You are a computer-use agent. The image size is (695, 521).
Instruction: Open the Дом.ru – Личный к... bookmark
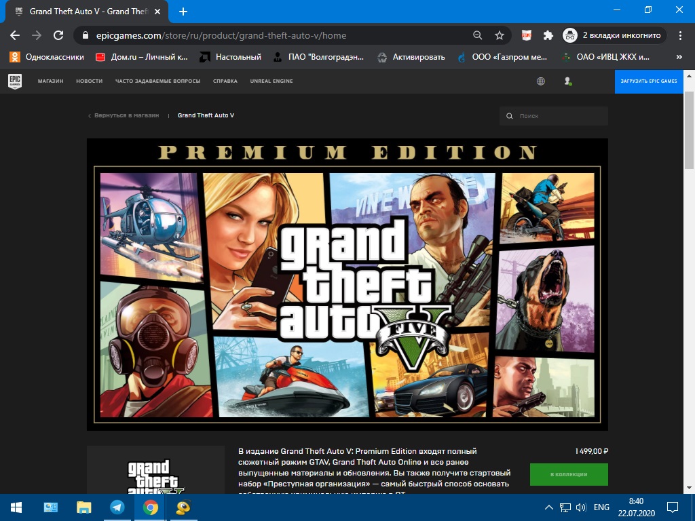pyautogui.click(x=142, y=57)
